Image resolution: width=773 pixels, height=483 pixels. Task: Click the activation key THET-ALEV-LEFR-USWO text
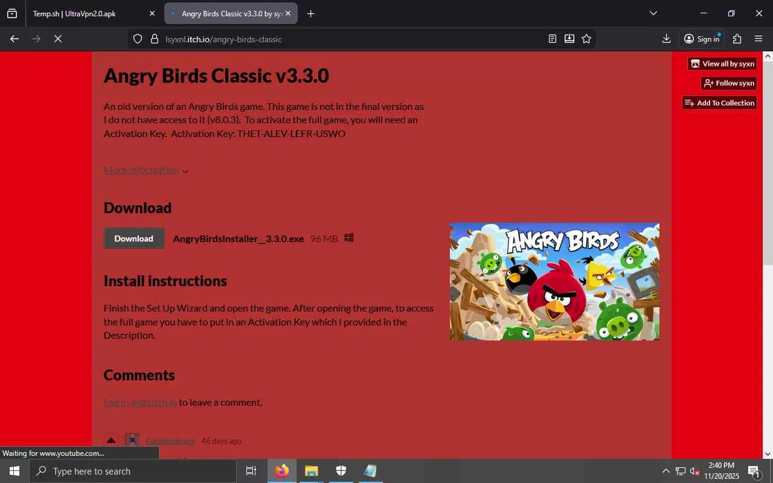[291, 133]
